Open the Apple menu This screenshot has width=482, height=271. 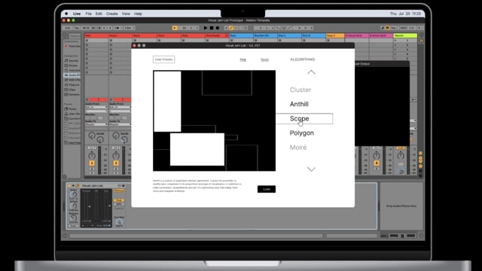[x=66, y=14]
